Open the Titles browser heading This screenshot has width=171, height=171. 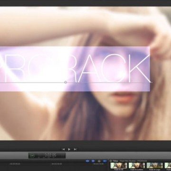click(115, 161)
